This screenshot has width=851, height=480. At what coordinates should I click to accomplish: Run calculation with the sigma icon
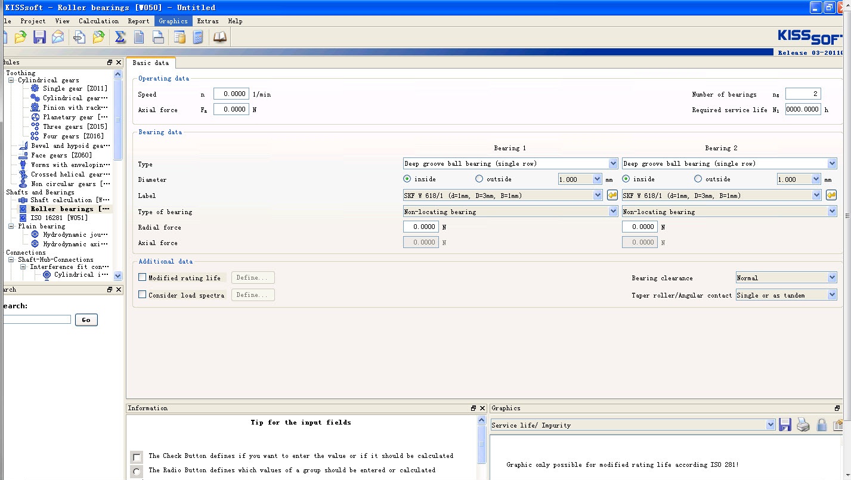pos(120,38)
